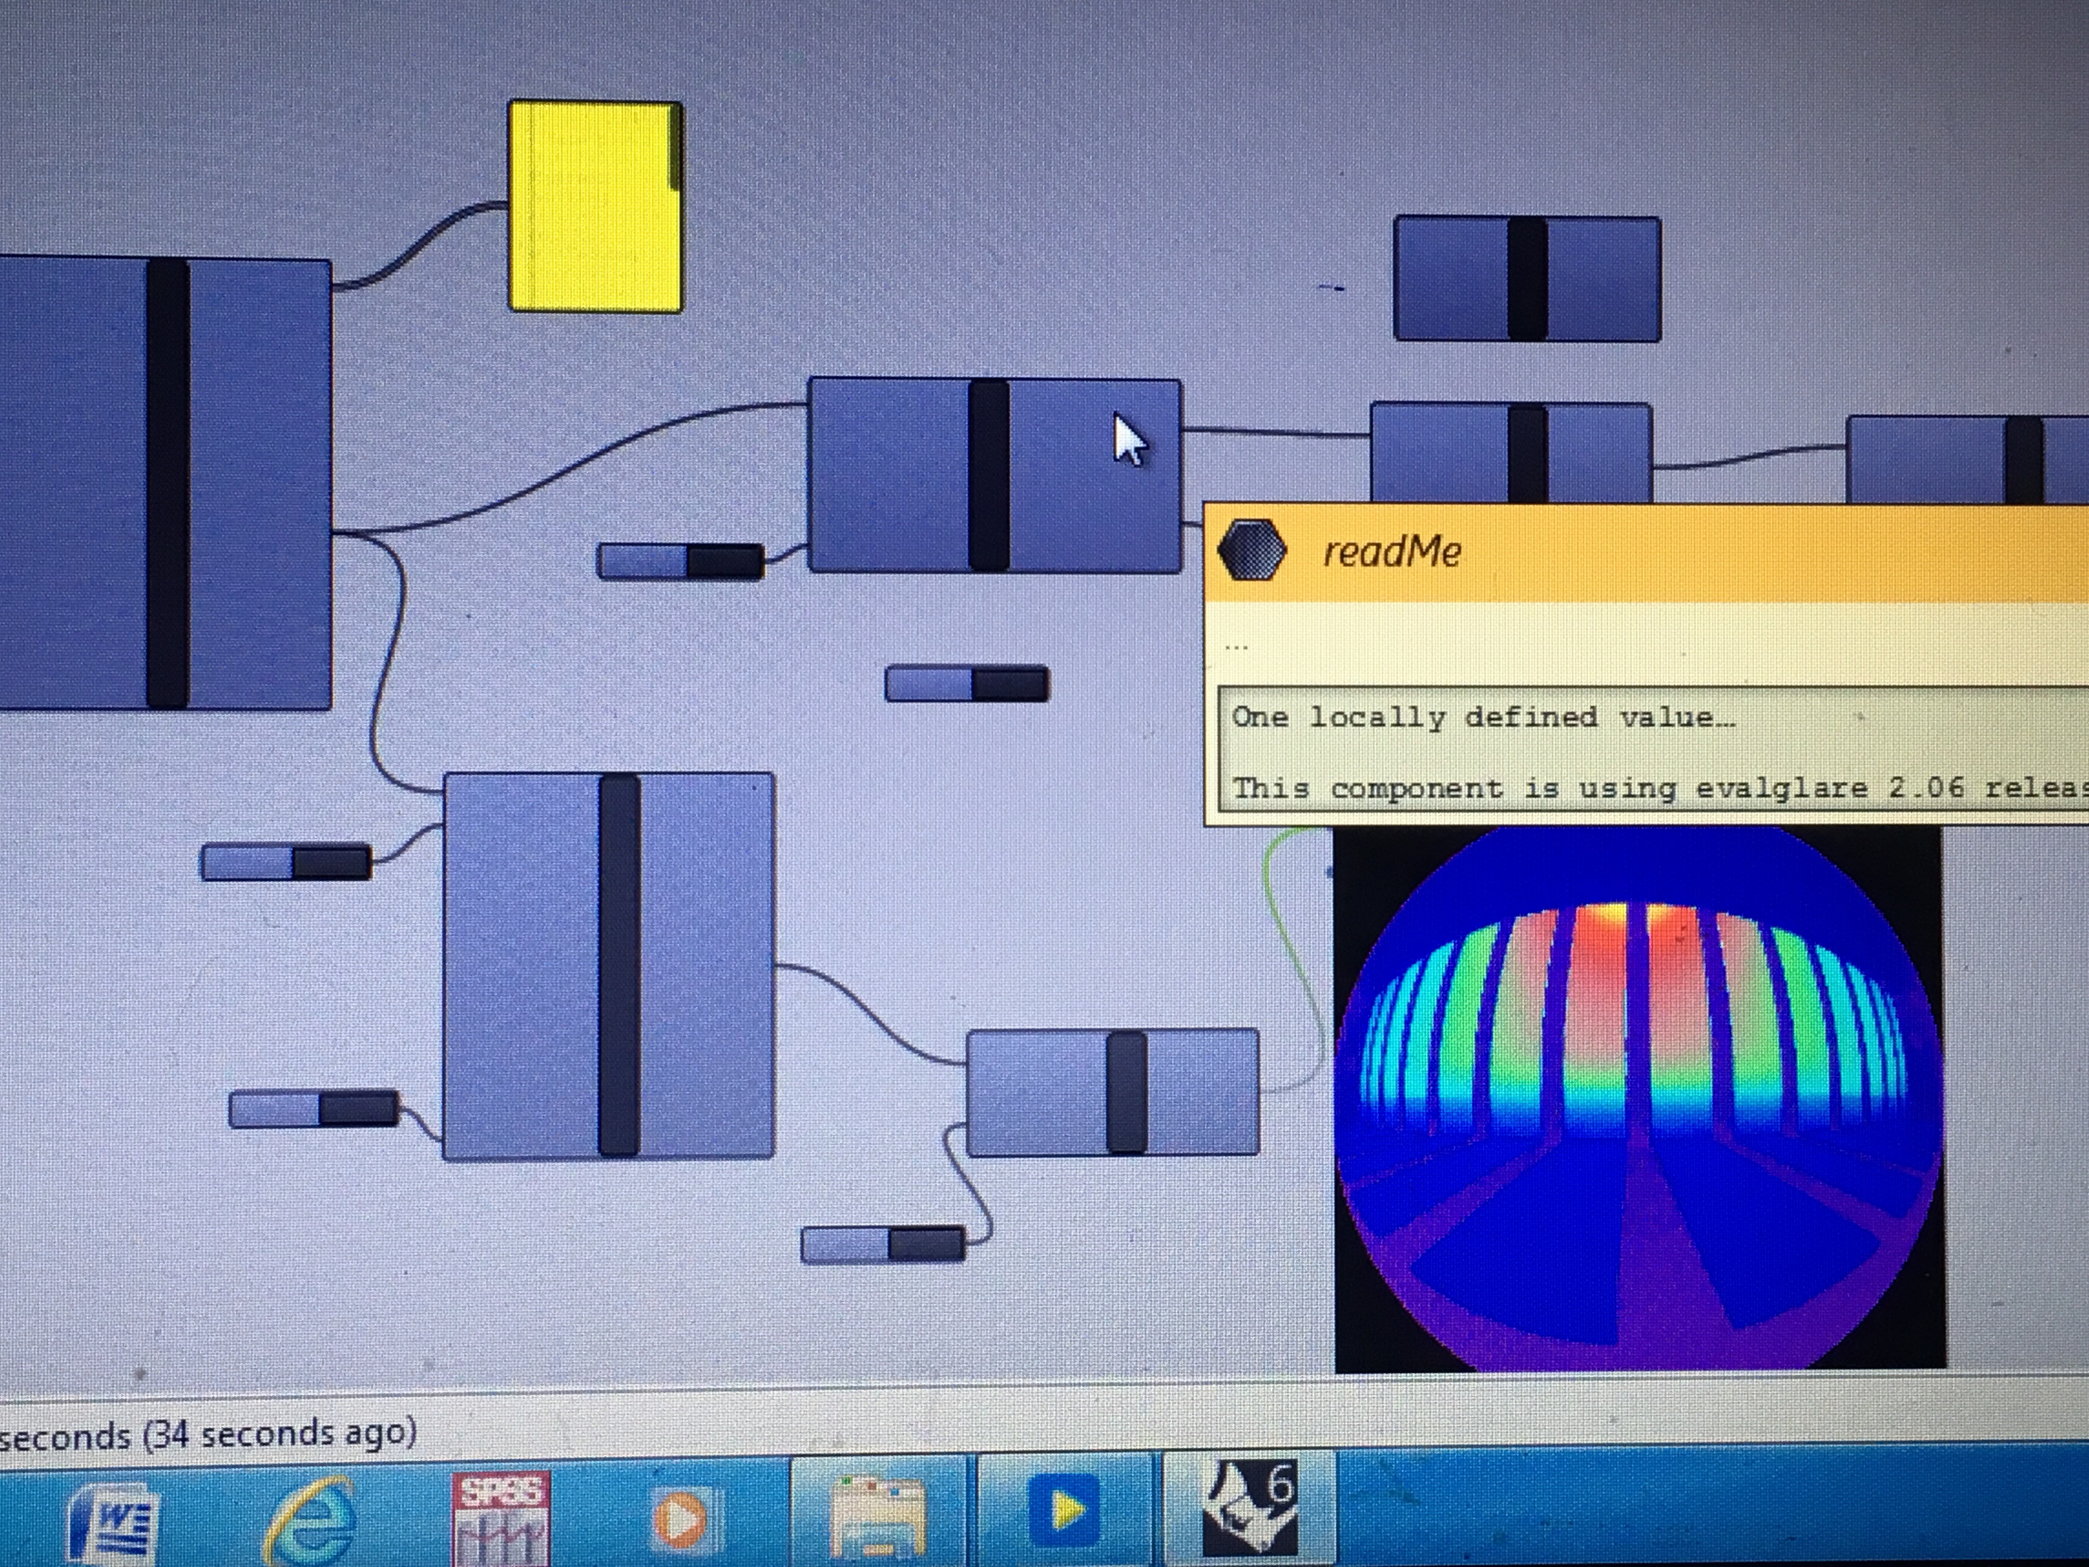Switch to the SPSS taskbar icon
Viewport: 2089px width, 1567px height.
pyautogui.click(x=502, y=1519)
